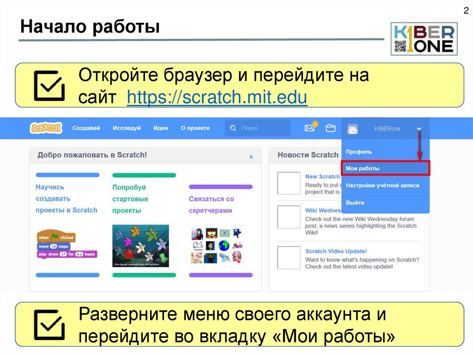Check the box next to New Scratch news
Image resolution: width=473 pixels, height=354 pixels.
coord(289,183)
